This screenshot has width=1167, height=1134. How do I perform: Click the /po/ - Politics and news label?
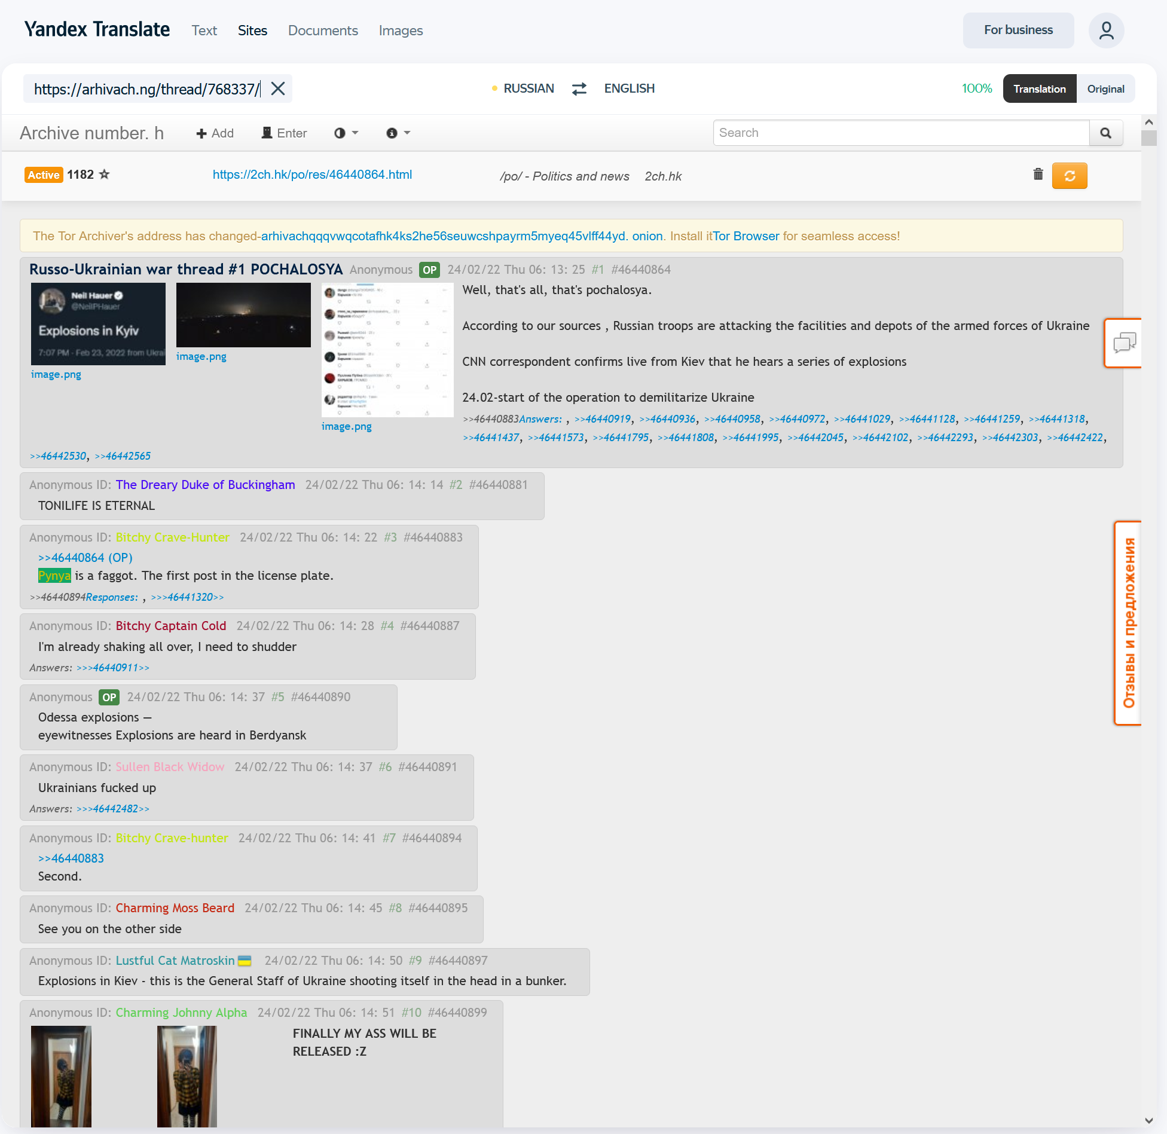click(564, 176)
